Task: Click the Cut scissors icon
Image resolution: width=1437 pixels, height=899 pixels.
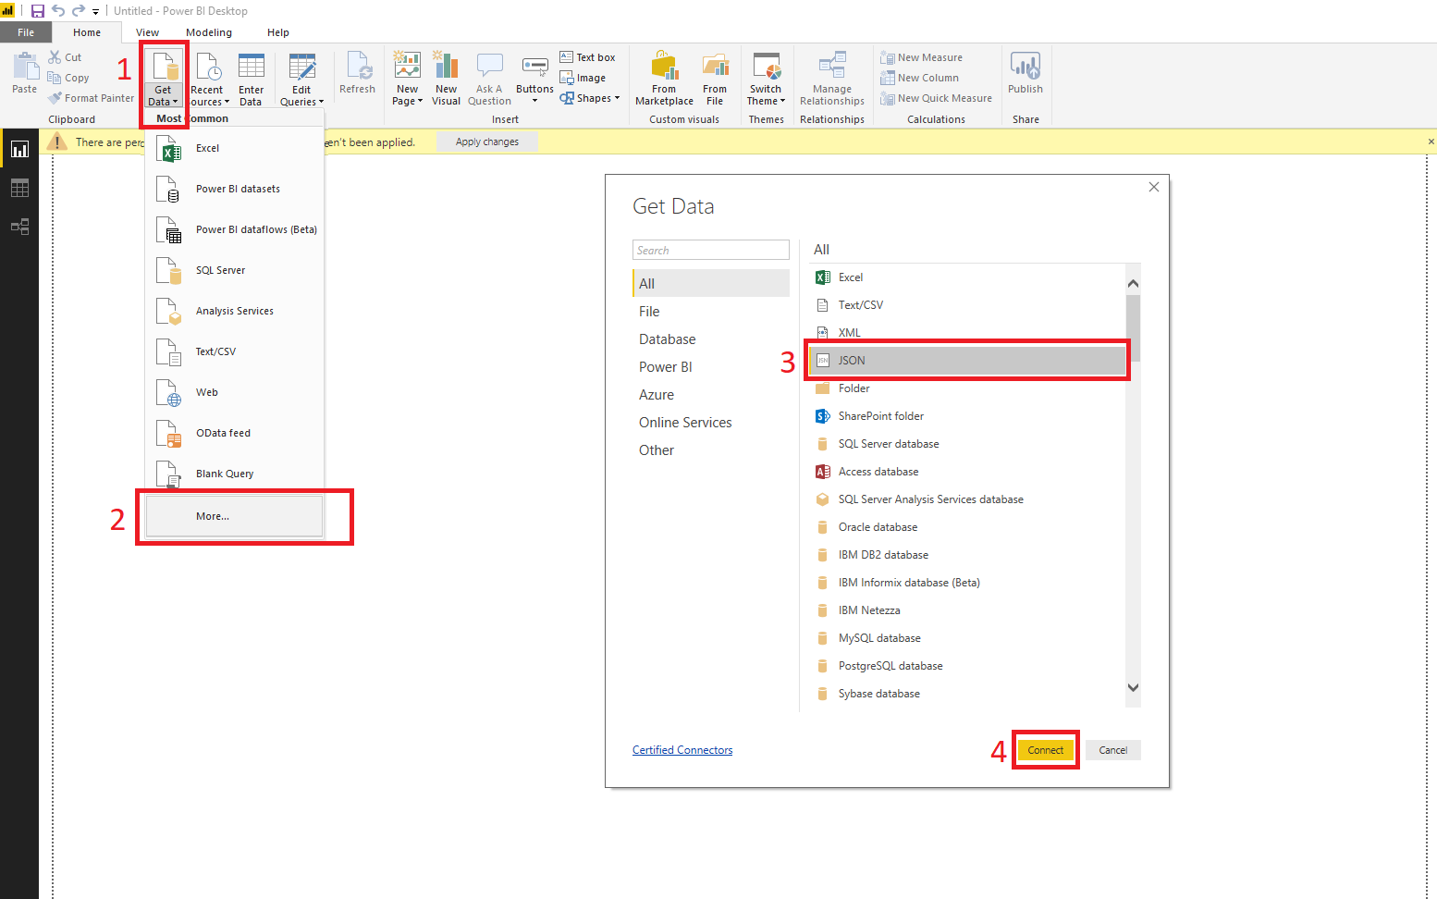Action: [55, 57]
